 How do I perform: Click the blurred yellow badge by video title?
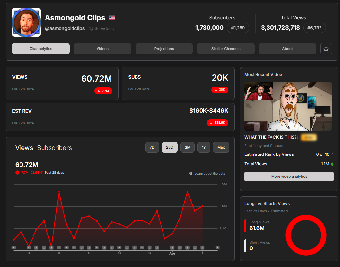coord(308,137)
